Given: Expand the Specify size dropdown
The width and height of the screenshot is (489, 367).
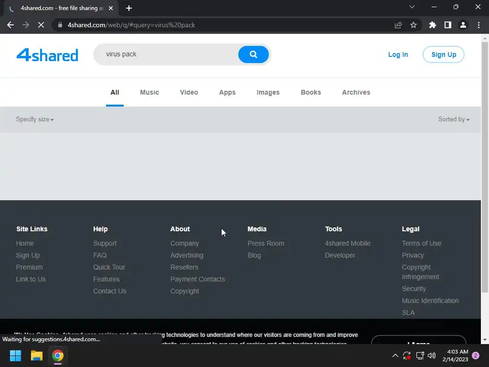Looking at the screenshot, I should pyautogui.click(x=35, y=119).
